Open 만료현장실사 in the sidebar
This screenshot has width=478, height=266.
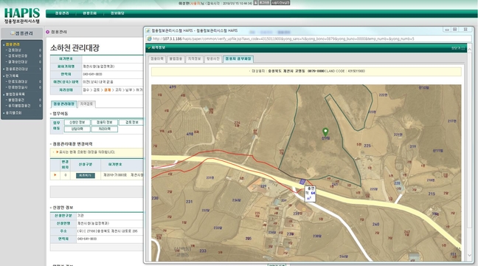pyautogui.click(x=18, y=87)
